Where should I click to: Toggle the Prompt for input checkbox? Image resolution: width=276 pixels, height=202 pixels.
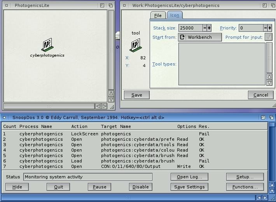click(x=268, y=37)
